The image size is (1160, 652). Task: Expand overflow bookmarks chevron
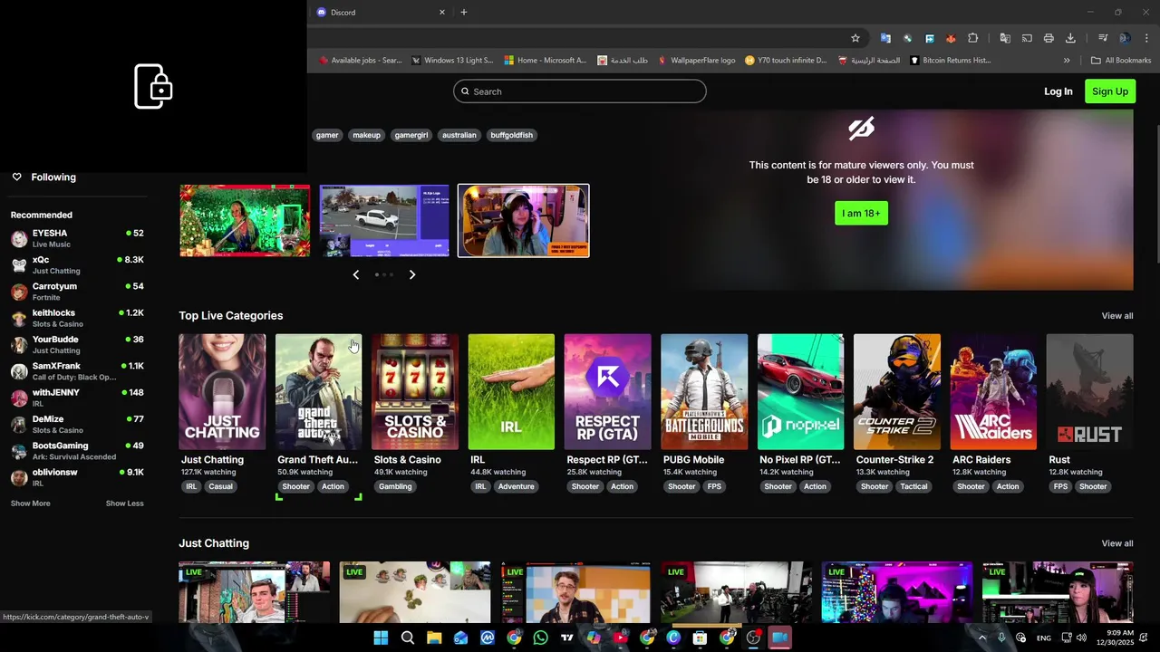click(1067, 61)
